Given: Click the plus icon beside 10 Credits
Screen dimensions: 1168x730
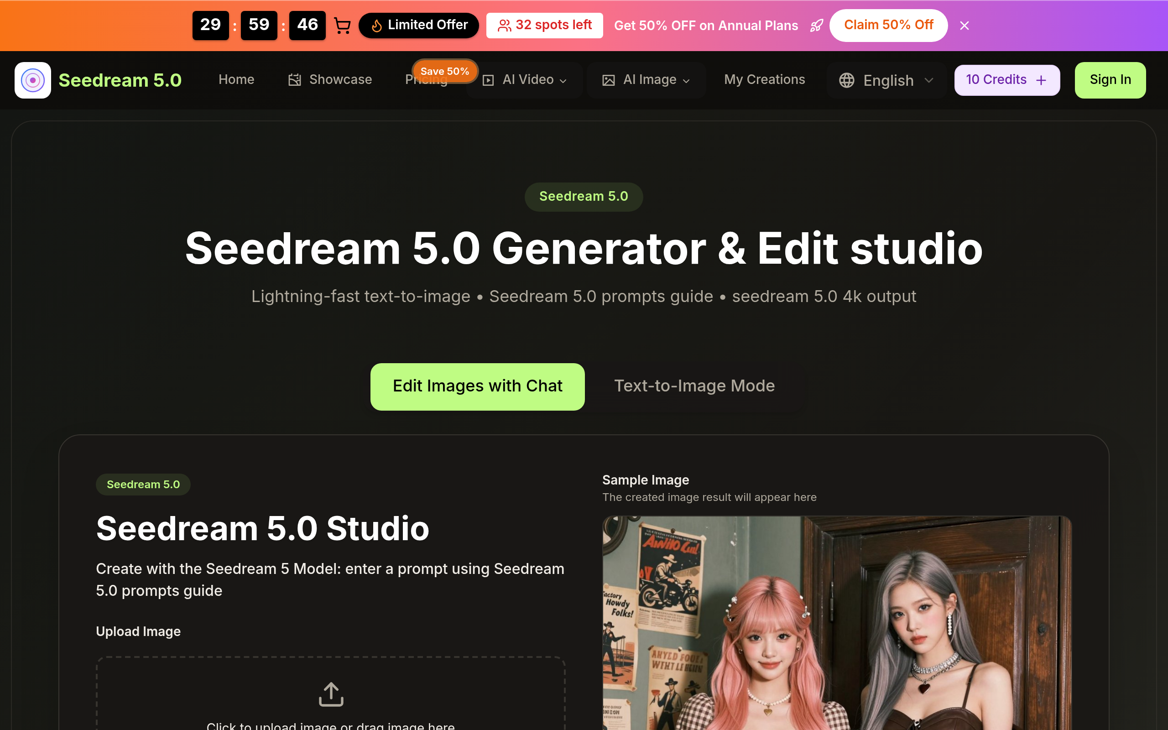Looking at the screenshot, I should point(1042,80).
